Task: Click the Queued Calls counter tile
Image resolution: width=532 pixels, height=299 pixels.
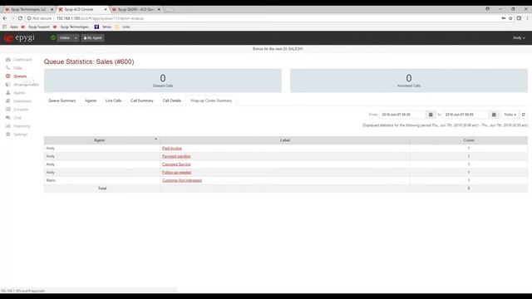Action: [x=163, y=81]
